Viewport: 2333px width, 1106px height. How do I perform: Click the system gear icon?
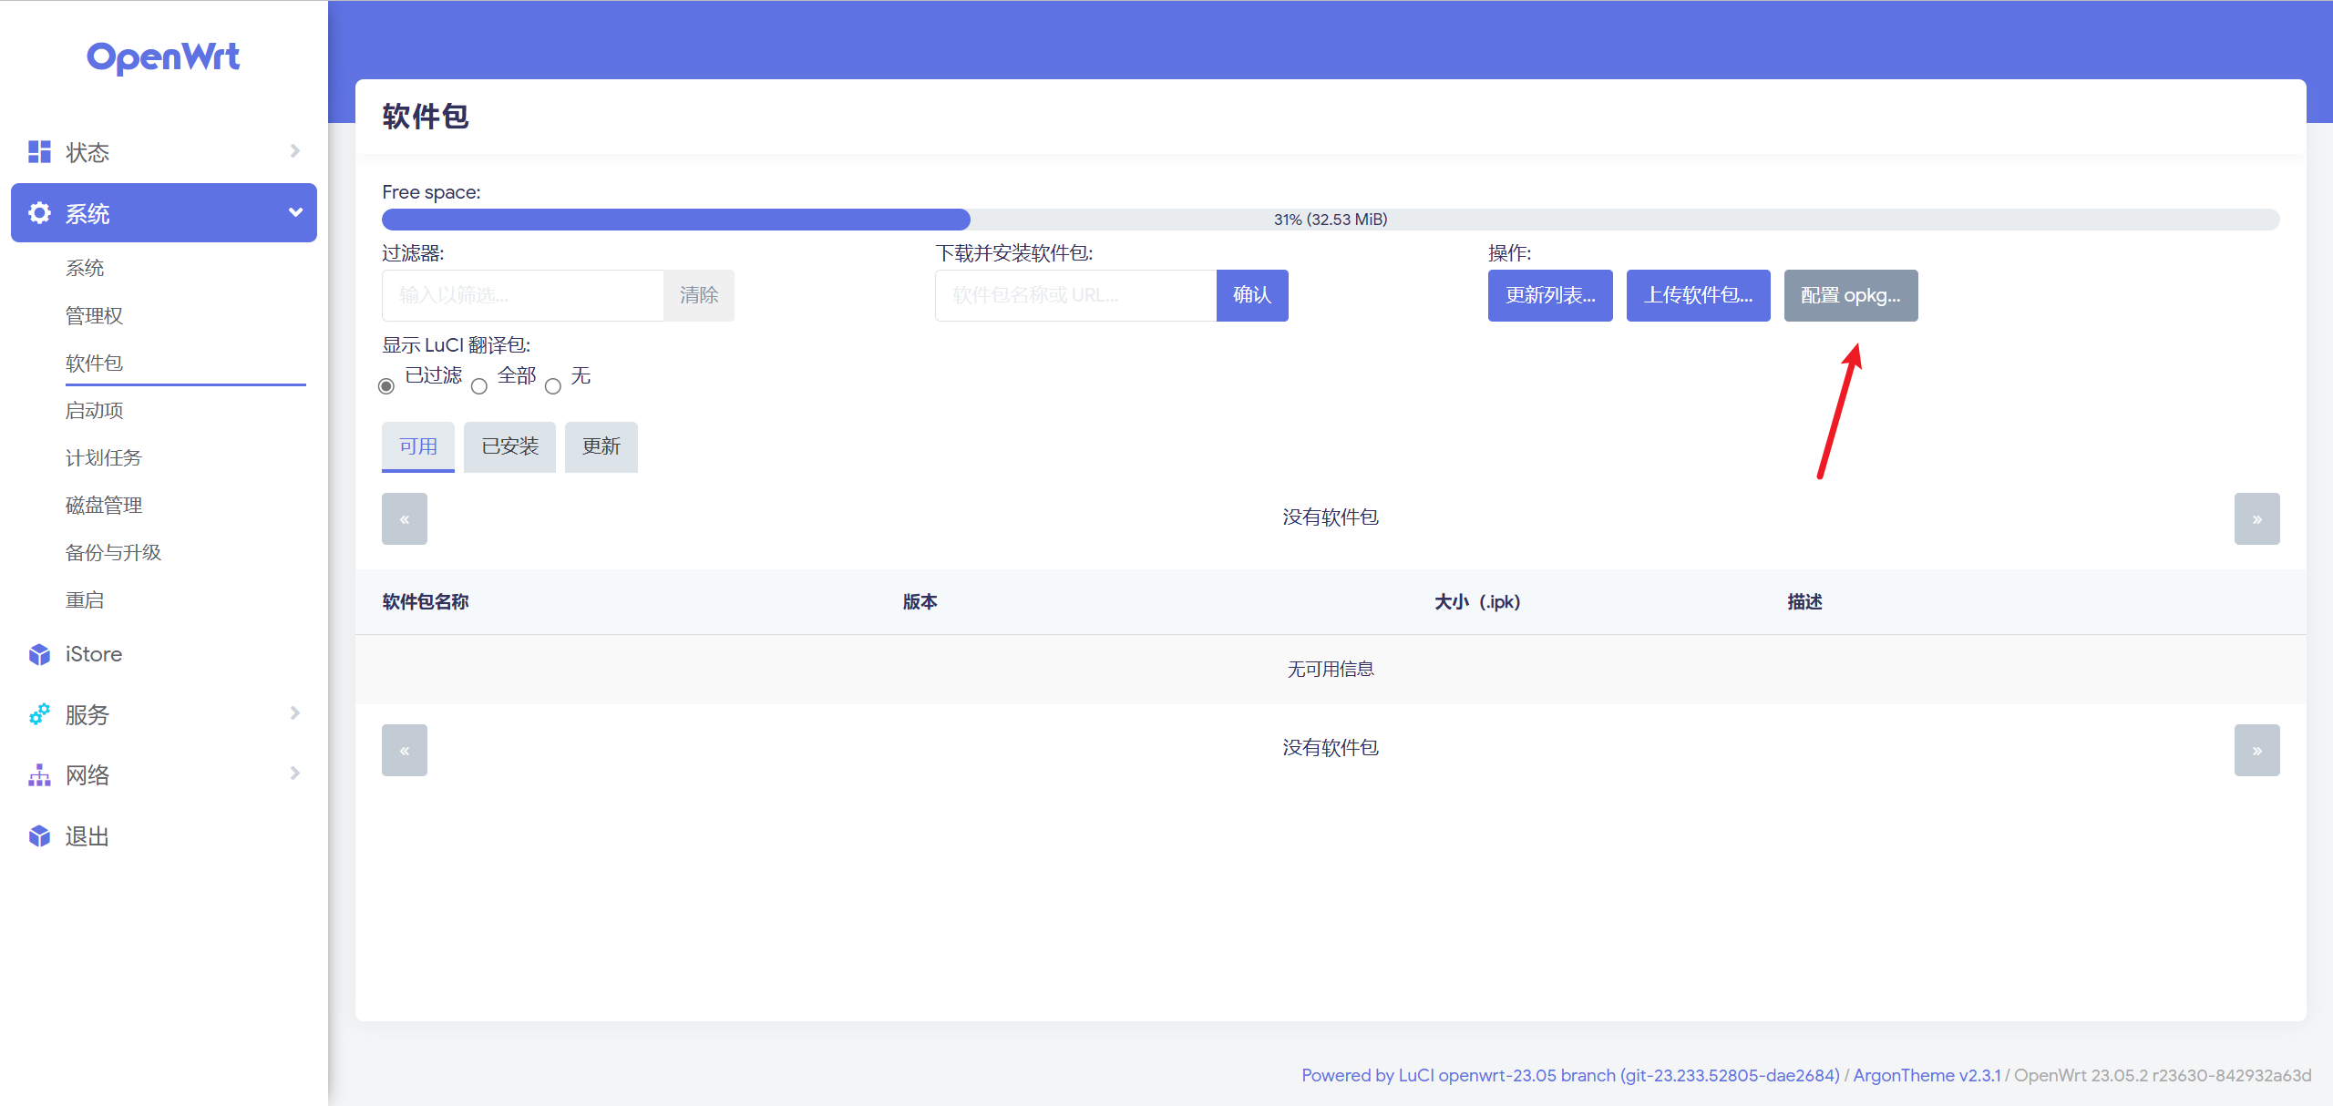(x=39, y=213)
